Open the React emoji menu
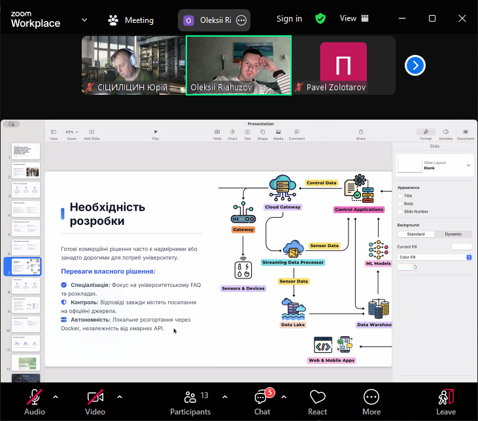478x421 pixels. 318,401
